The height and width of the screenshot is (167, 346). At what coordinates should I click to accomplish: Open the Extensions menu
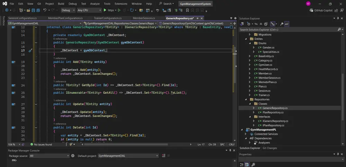[x=121, y=4]
